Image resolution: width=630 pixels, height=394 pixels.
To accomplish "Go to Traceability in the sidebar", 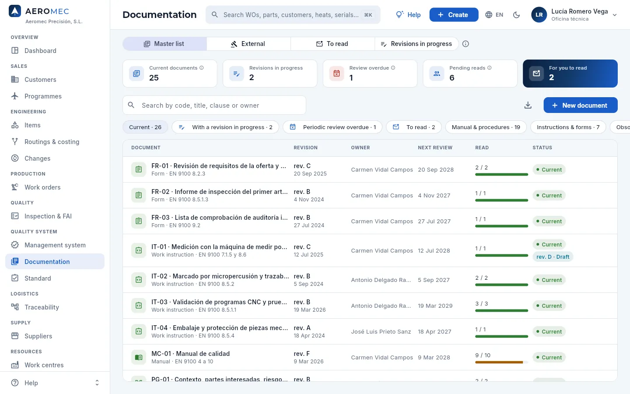I will point(55,307).
